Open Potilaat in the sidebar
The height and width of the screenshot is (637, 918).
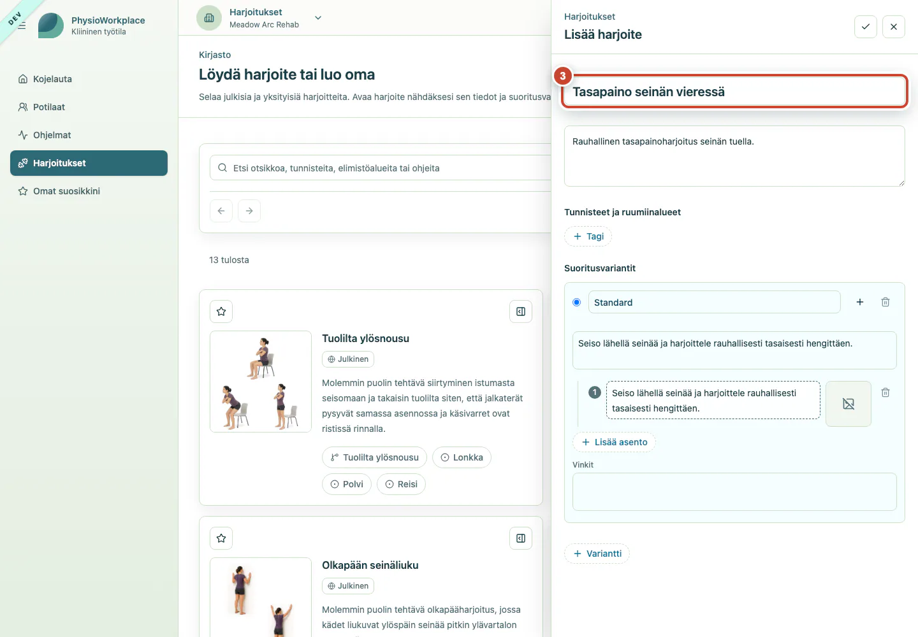89,107
